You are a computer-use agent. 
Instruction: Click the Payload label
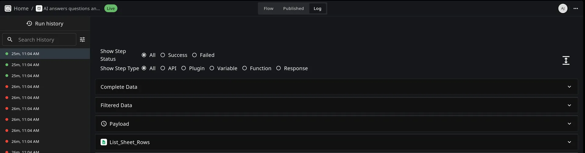[x=119, y=124]
